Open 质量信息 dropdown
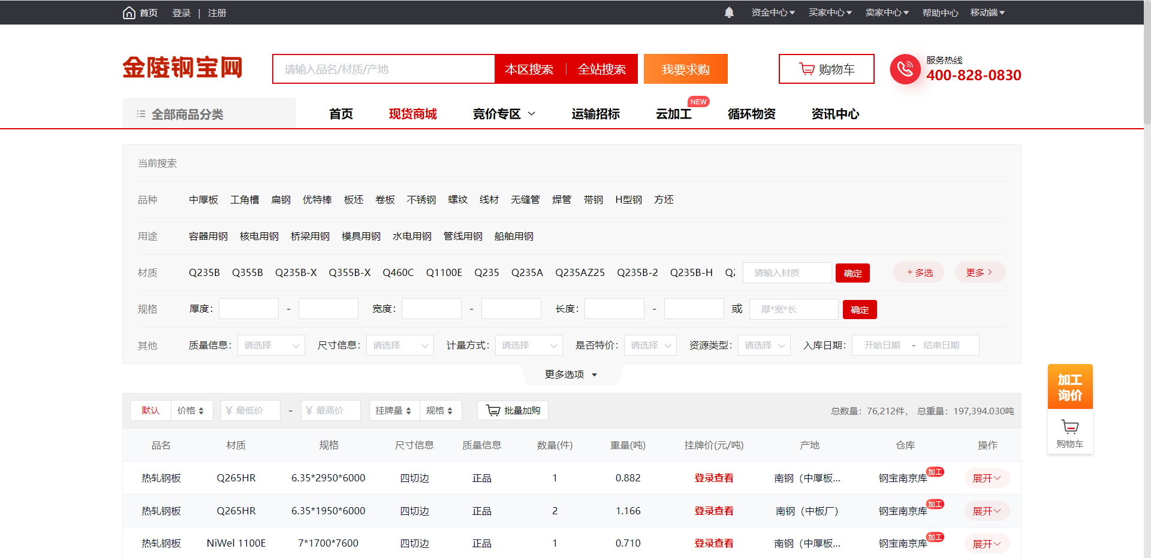The image size is (1151, 558). point(271,345)
